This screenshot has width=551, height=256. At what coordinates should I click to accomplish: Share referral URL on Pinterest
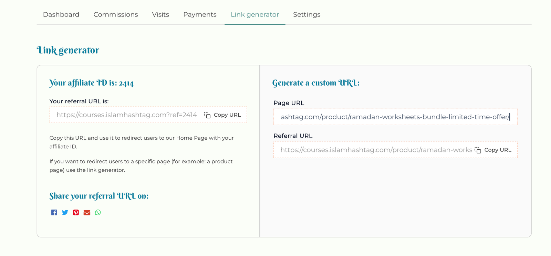76,212
